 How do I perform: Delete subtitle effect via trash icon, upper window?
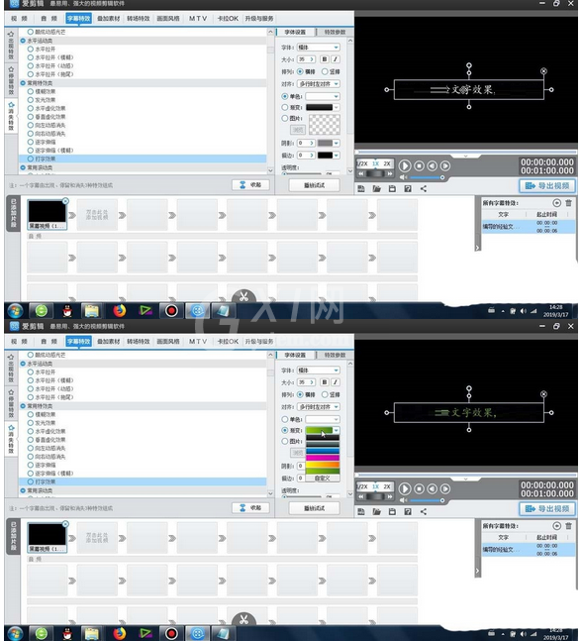coord(568,203)
